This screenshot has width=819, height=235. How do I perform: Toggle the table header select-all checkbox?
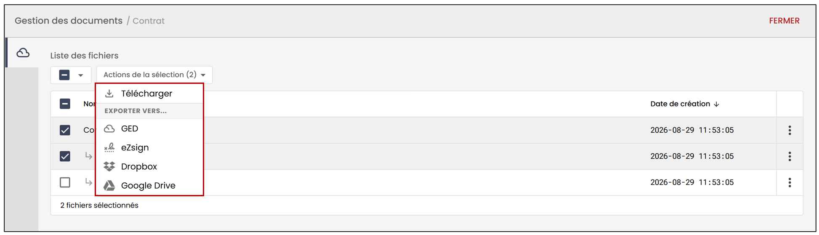click(65, 104)
